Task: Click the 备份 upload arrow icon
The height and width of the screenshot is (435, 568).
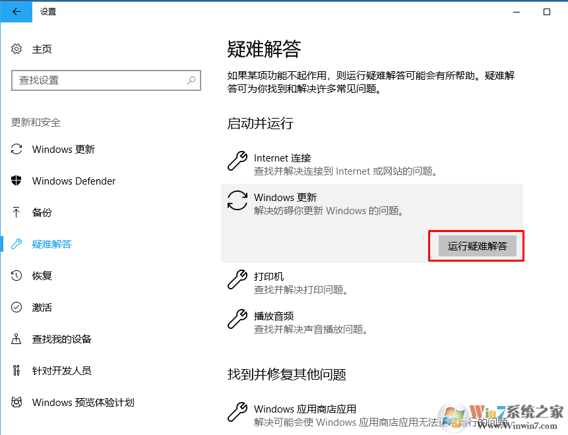Action: [x=16, y=212]
